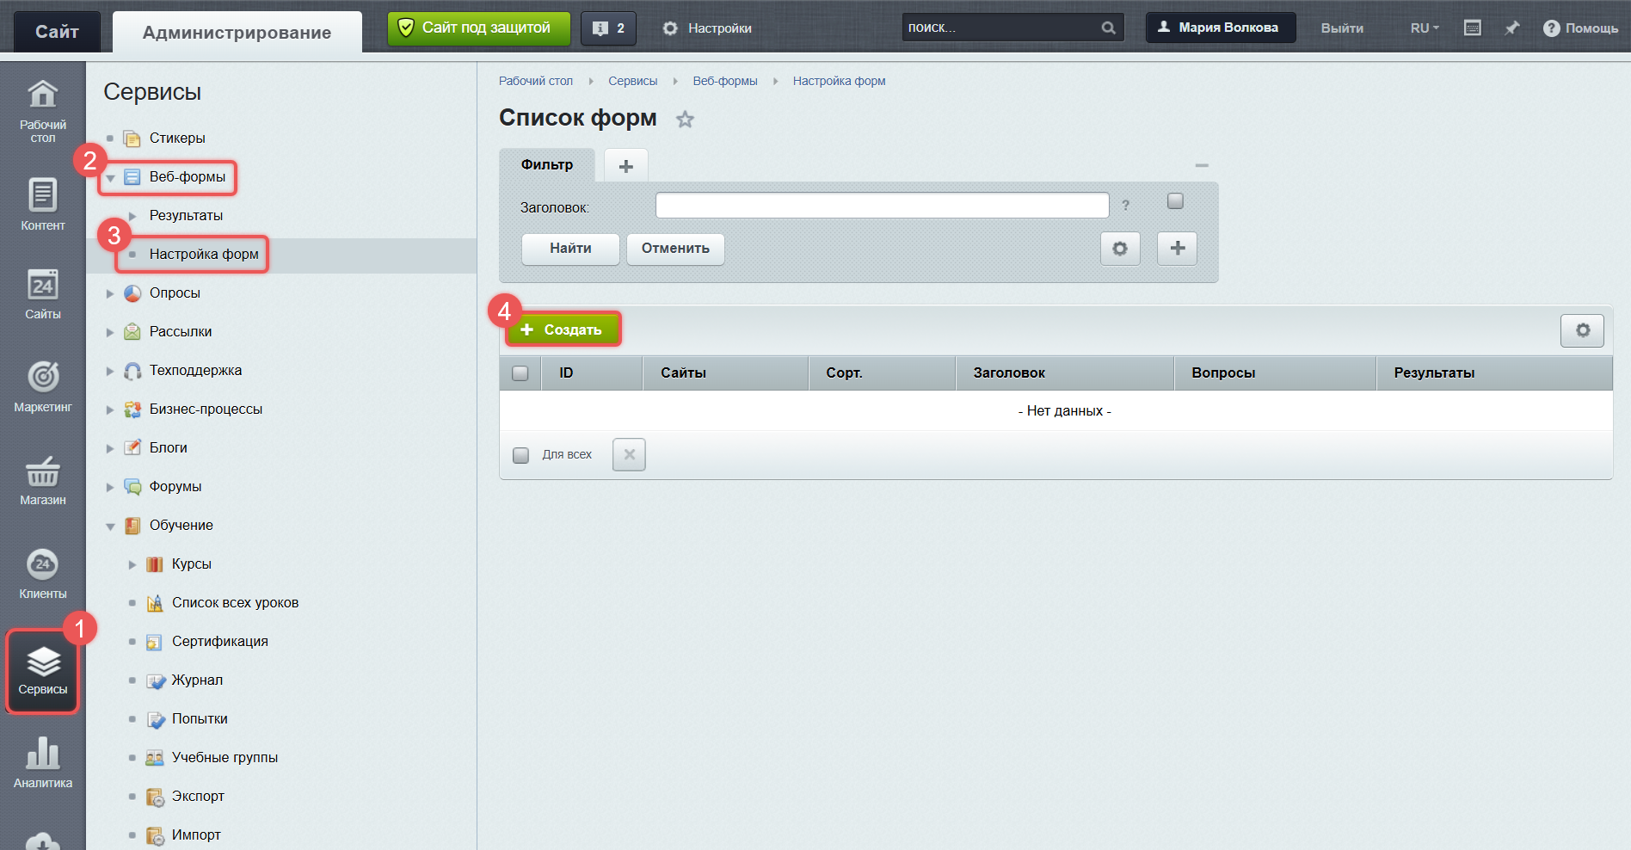The image size is (1631, 850).
Task: Open the table settings gear icon
Action: pos(1582,330)
